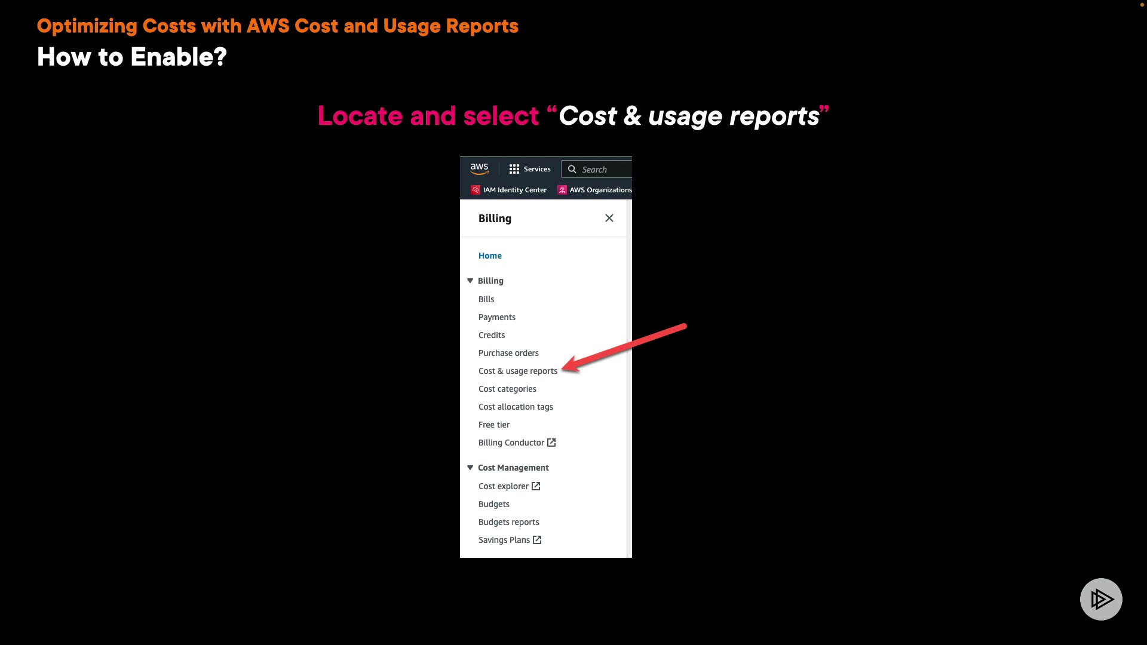Click the magnifier icon in search bar
The image size is (1147, 645).
572,170
